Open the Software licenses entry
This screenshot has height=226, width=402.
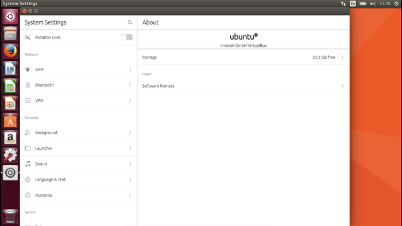[x=243, y=86]
